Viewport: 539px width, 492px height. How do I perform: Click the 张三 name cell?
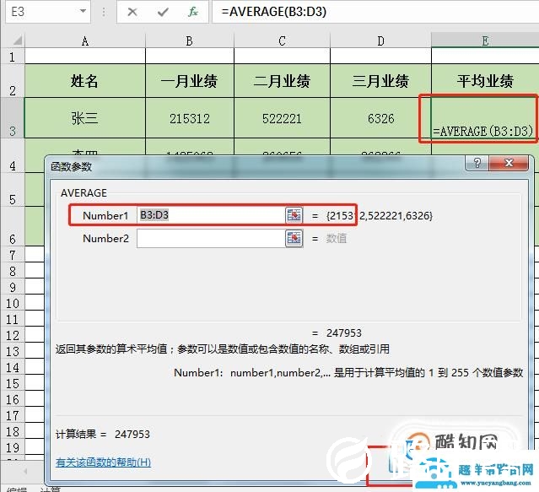click(85, 118)
